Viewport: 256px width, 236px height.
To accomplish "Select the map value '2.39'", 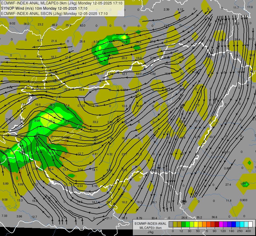I will tap(166, 9).
